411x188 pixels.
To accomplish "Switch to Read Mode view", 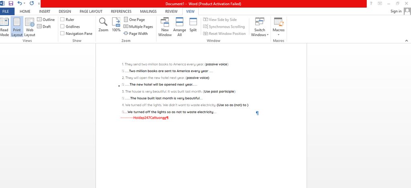I will pos(4,27).
